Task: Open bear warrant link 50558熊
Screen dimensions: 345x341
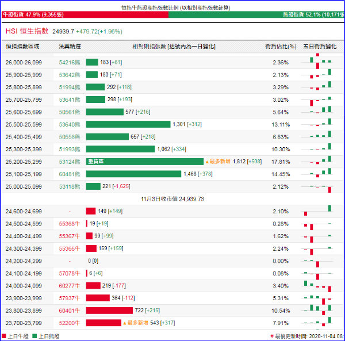Action: [70, 137]
